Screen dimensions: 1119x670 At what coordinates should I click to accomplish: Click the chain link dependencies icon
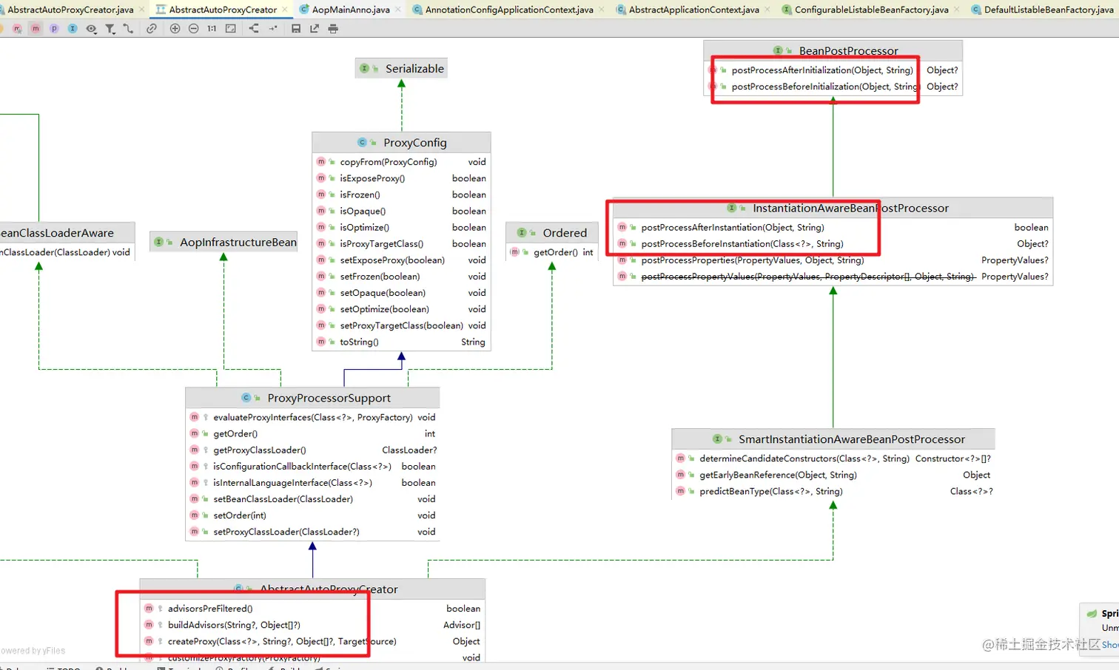[x=152, y=29]
